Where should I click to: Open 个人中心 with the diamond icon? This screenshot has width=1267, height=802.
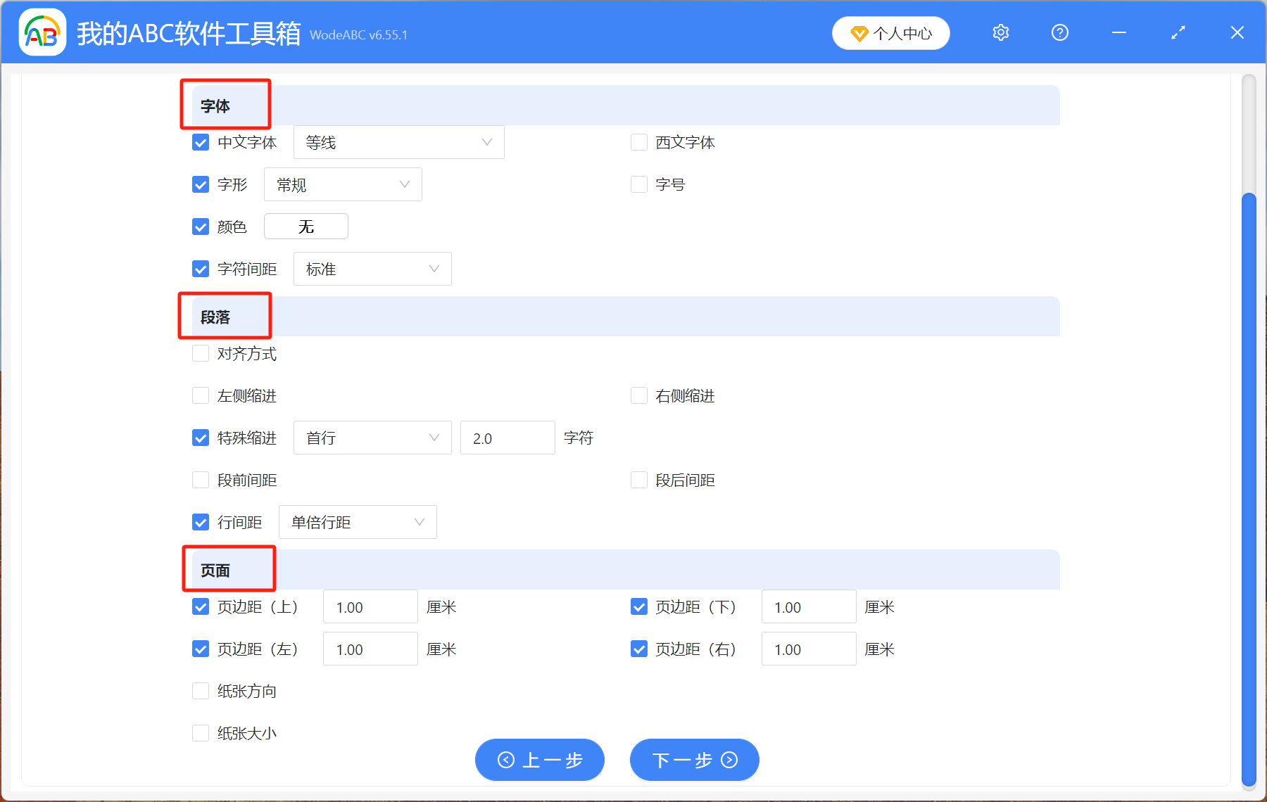coord(890,32)
